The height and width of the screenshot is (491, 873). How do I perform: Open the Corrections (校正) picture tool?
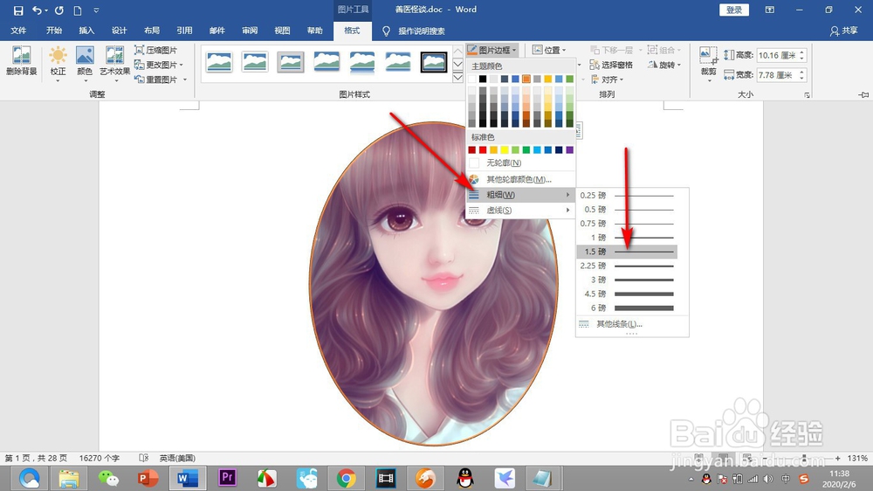coord(58,62)
